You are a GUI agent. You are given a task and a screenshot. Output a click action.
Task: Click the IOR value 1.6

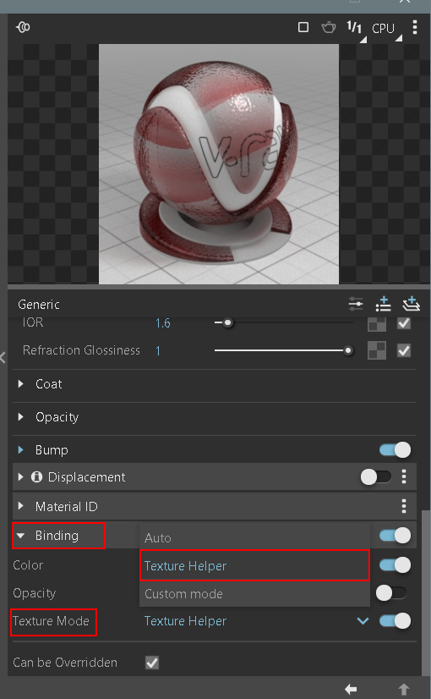pyautogui.click(x=163, y=323)
